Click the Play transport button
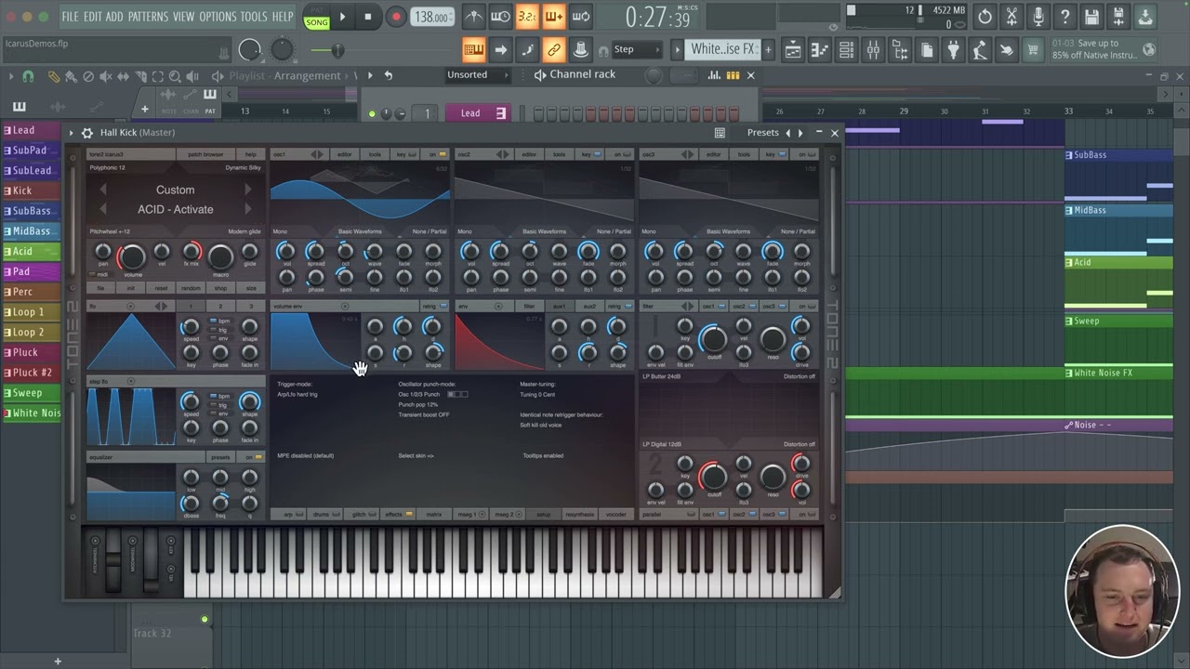The width and height of the screenshot is (1190, 669). [x=342, y=16]
